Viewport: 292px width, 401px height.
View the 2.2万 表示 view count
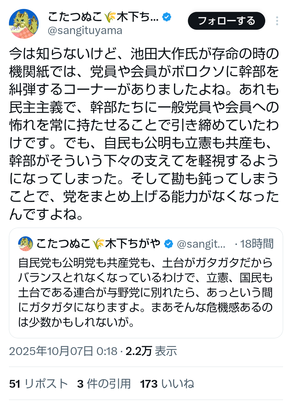point(151,351)
